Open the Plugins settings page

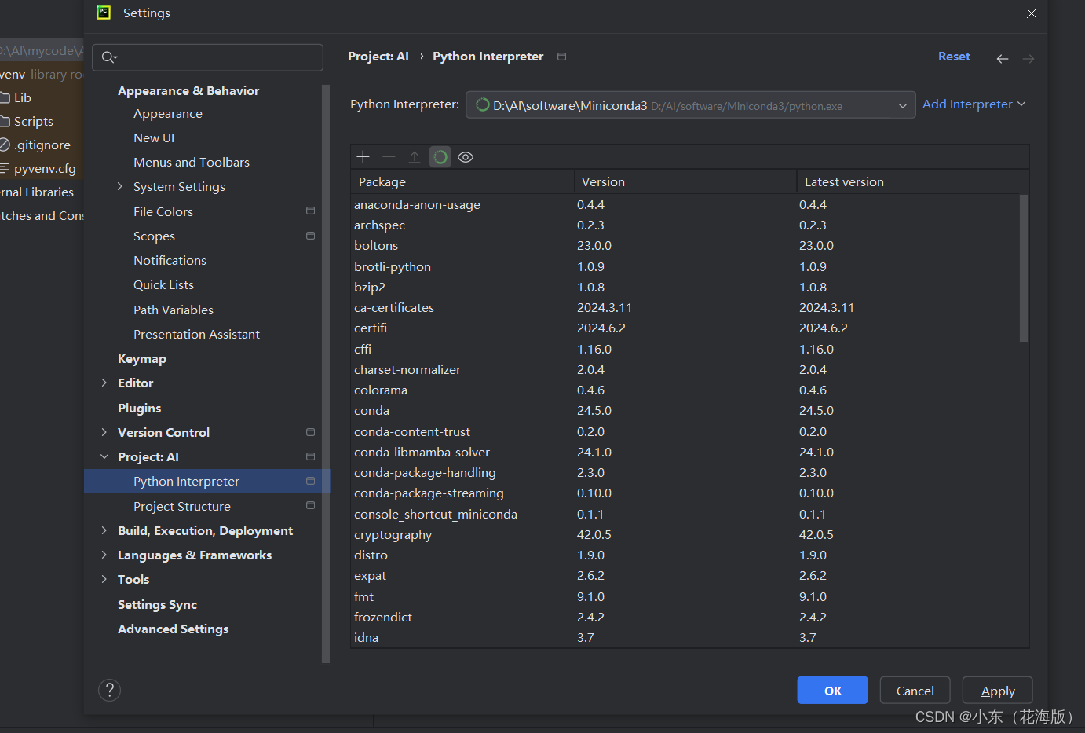tap(139, 409)
